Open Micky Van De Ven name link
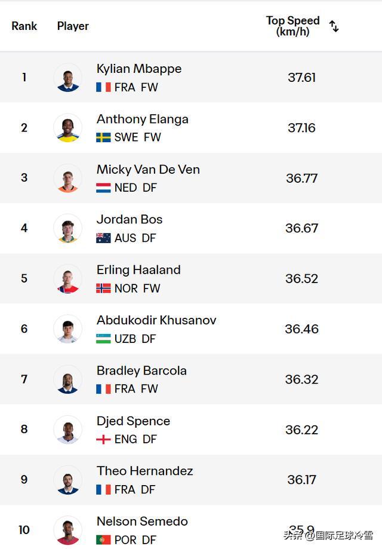 [x=148, y=170]
